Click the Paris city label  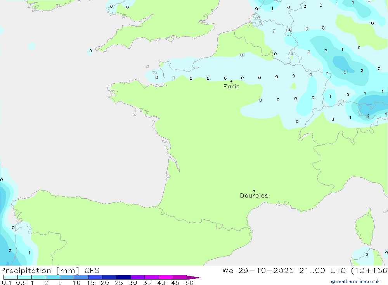(x=231, y=86)
